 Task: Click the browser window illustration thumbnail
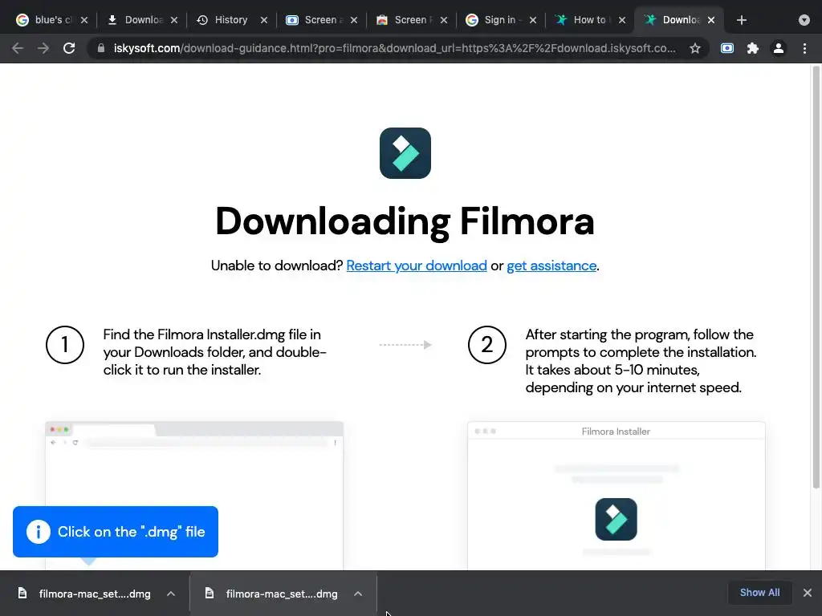tap(194, 495)
